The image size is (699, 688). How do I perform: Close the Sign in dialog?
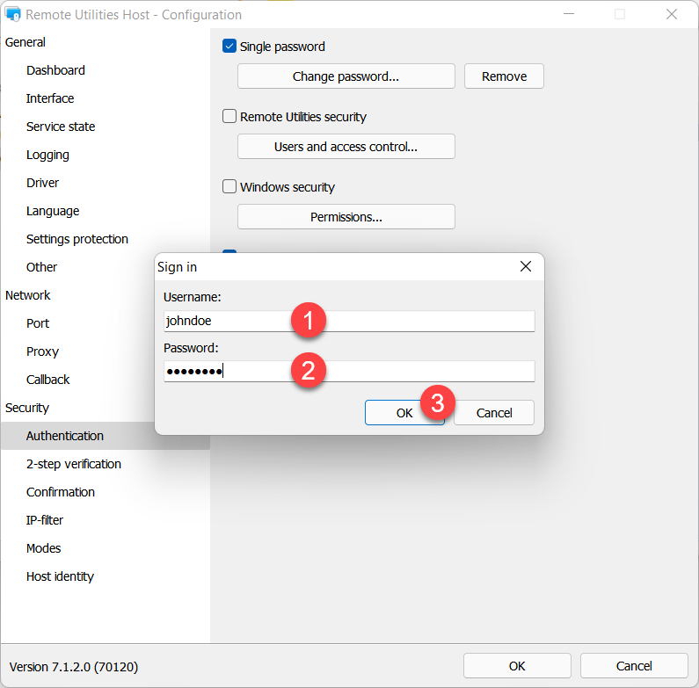tap(526, 266)
